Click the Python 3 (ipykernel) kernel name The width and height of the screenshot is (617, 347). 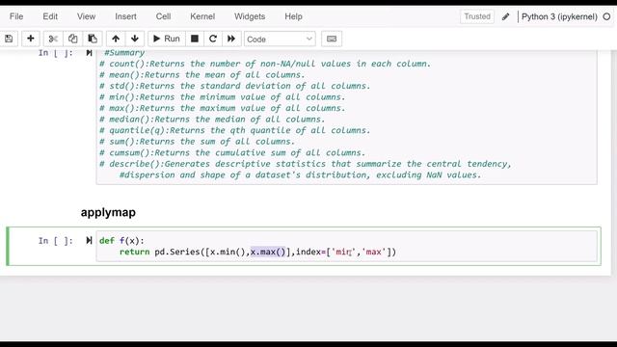tap(559, 16)
